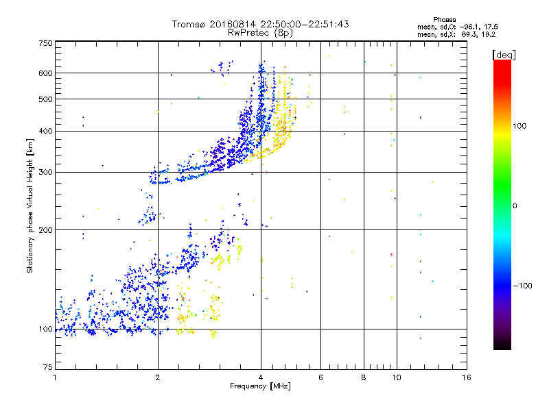Click the y-axis label '400'
This screenshot has width=549, height=411.
(45, 132)
